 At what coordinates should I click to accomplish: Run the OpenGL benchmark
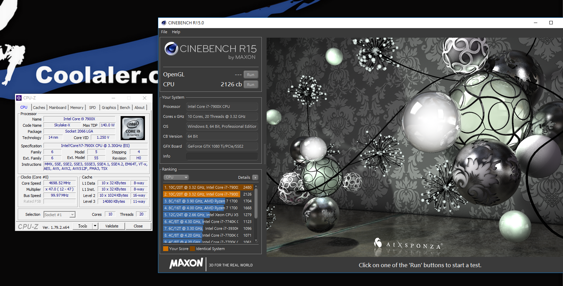point(251,75)
